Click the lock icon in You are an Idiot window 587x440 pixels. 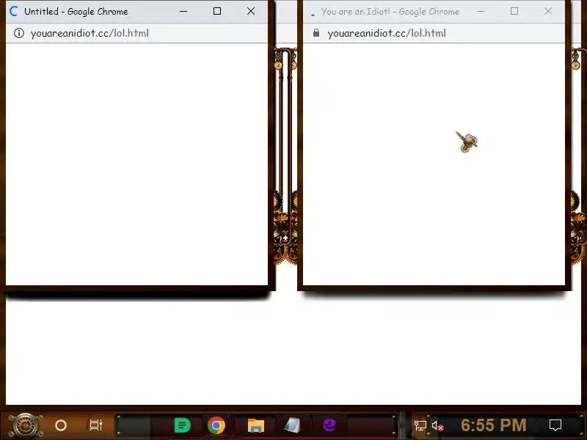click(x=316, y=33)
